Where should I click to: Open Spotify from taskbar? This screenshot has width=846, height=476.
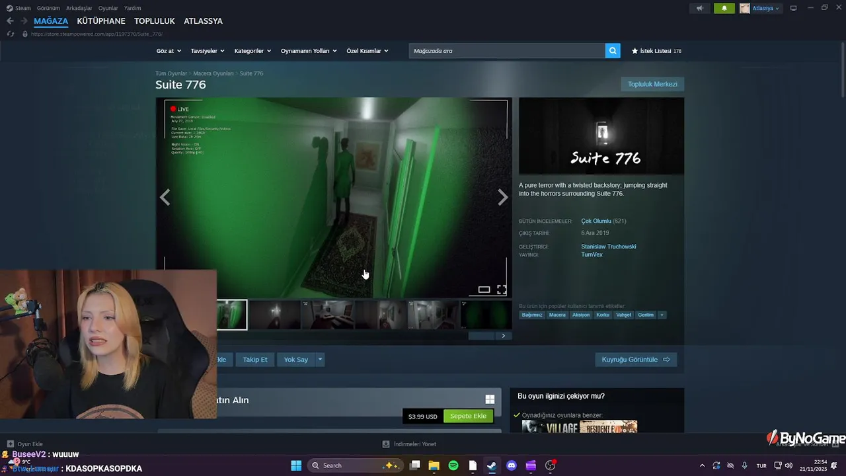click(x=453, y=465)
